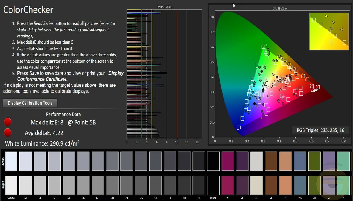Screen dimensions: 353x201
Task: Click the '2F' patch label
Action: (285, 198)
